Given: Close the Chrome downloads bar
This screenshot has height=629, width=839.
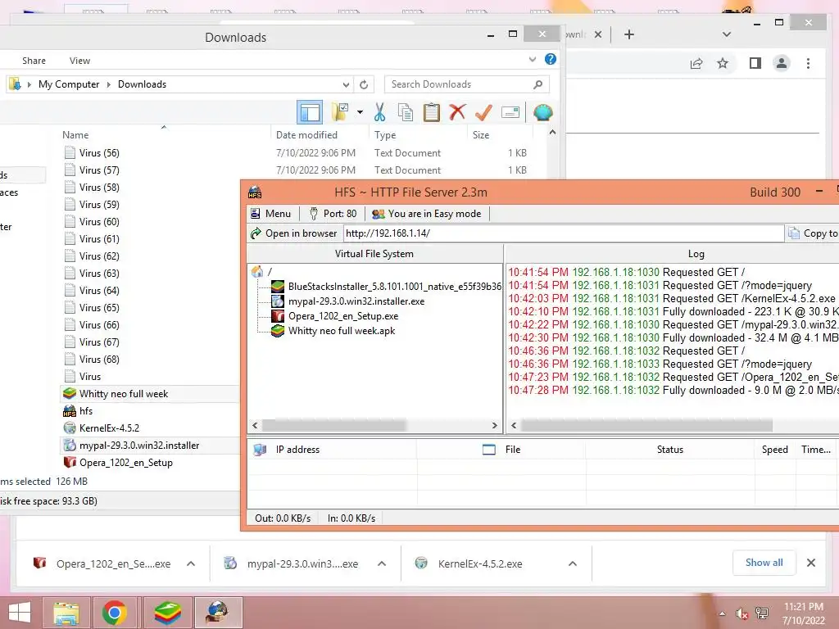Looking at the screenshot, I should (x=811, y=563).
